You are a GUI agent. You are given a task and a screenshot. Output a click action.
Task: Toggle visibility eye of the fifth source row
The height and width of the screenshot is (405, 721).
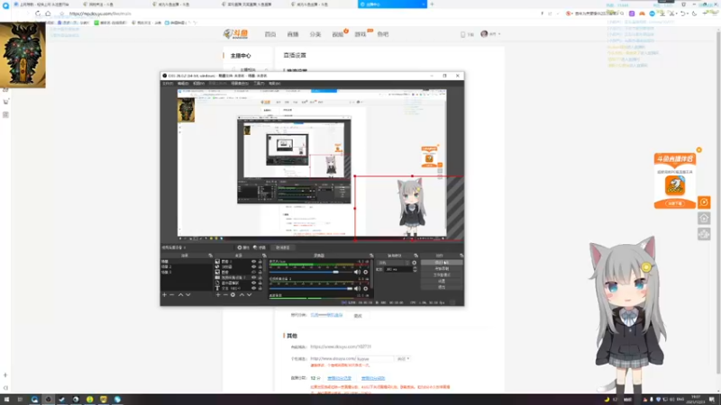[253, 283]
